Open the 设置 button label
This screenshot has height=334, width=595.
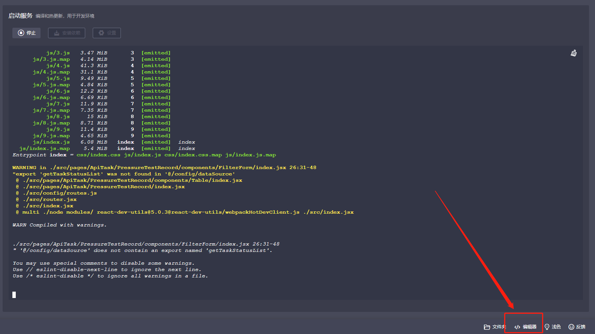pyautogui.click(x=111, y=33)
